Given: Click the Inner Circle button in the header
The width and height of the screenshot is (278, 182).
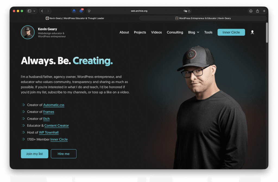Looking at the screenshot, I should [231, 32].
